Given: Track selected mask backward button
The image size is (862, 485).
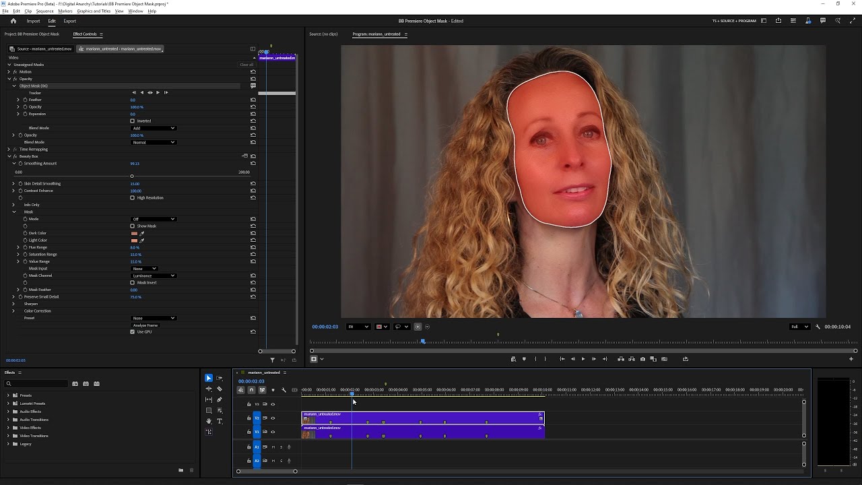Looking at the screenshot, I should [141, 92].
